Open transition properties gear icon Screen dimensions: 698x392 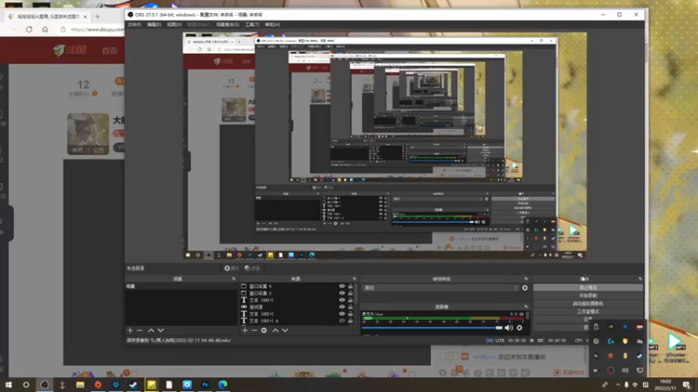(x=525, y=288)
